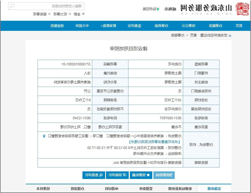
Task: Click the 我要收藏 star button
Action: (x=141, y=175)
